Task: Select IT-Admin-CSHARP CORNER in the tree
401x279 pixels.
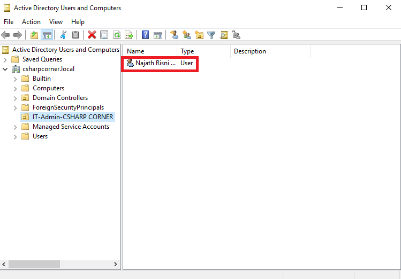Action: coord(73,117)
